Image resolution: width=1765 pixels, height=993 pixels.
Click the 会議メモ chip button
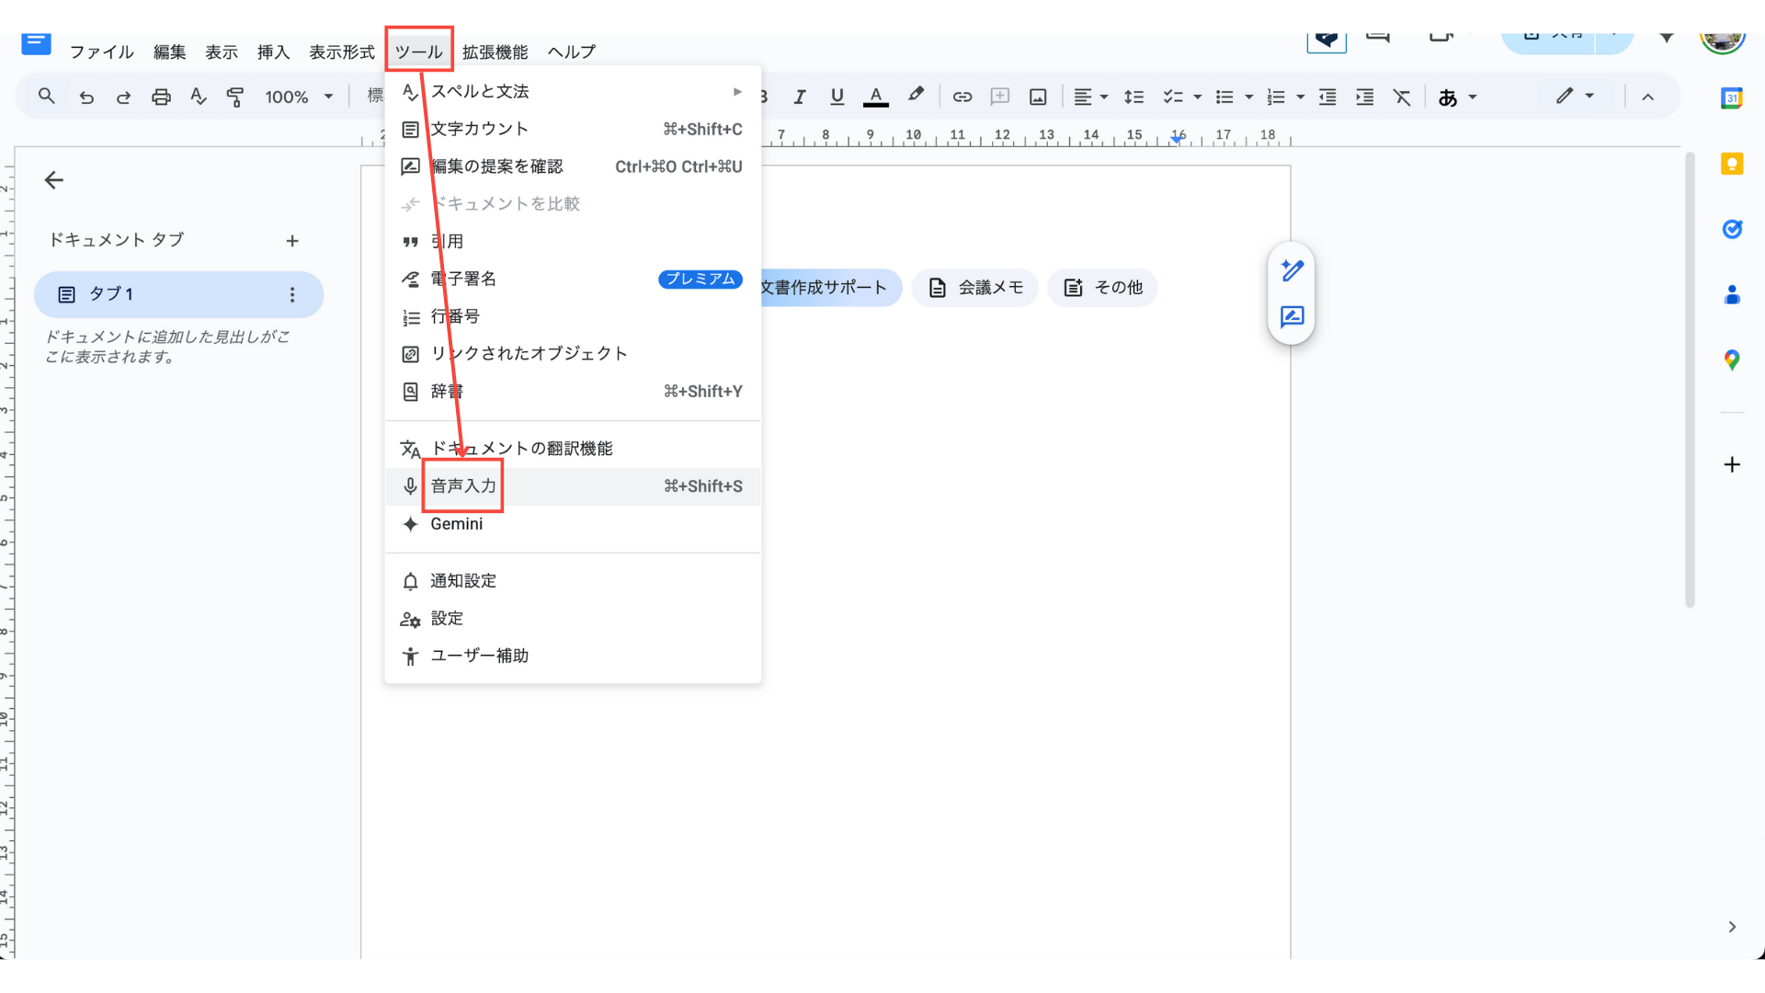point(975,288)
